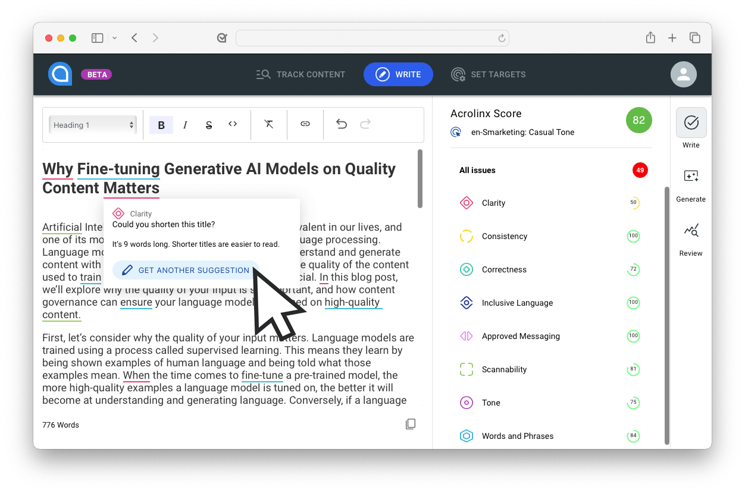Toggle bold formatting in the editor toolbar
Screen dimensions: 745x493
coord(161,125)
